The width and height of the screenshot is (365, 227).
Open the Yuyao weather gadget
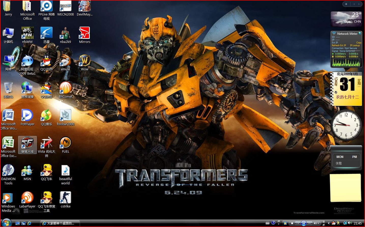click(346, 19)
